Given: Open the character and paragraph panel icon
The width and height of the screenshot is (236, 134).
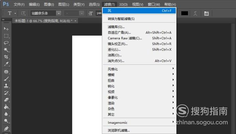Looking at the screenshot, I should click(206, 13).
